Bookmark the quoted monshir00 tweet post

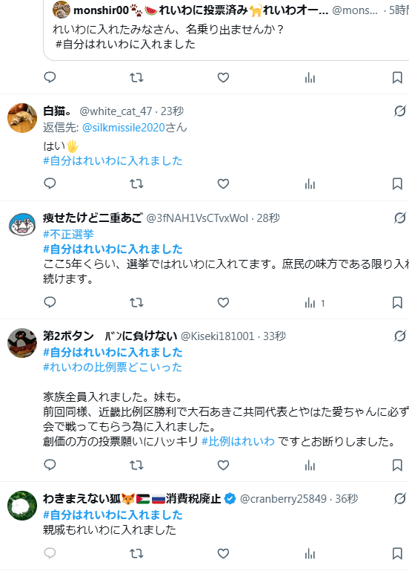tap(397, 77)
